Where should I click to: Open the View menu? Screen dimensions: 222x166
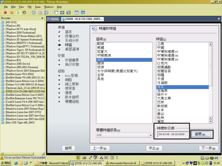[21, 7]
